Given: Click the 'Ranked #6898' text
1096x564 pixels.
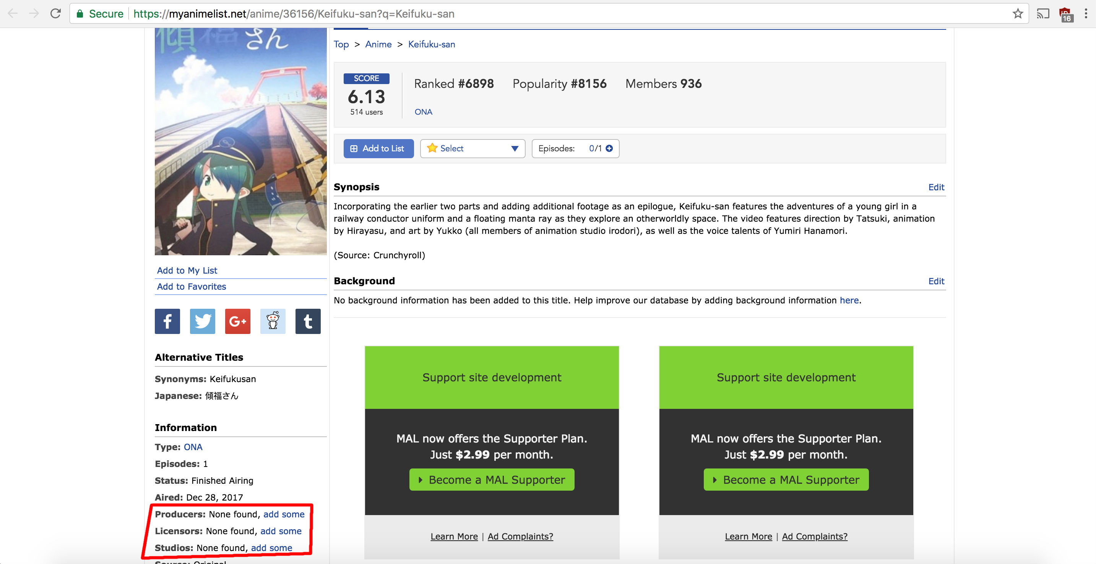Looking at the screenshot, I should click(454, 84).
